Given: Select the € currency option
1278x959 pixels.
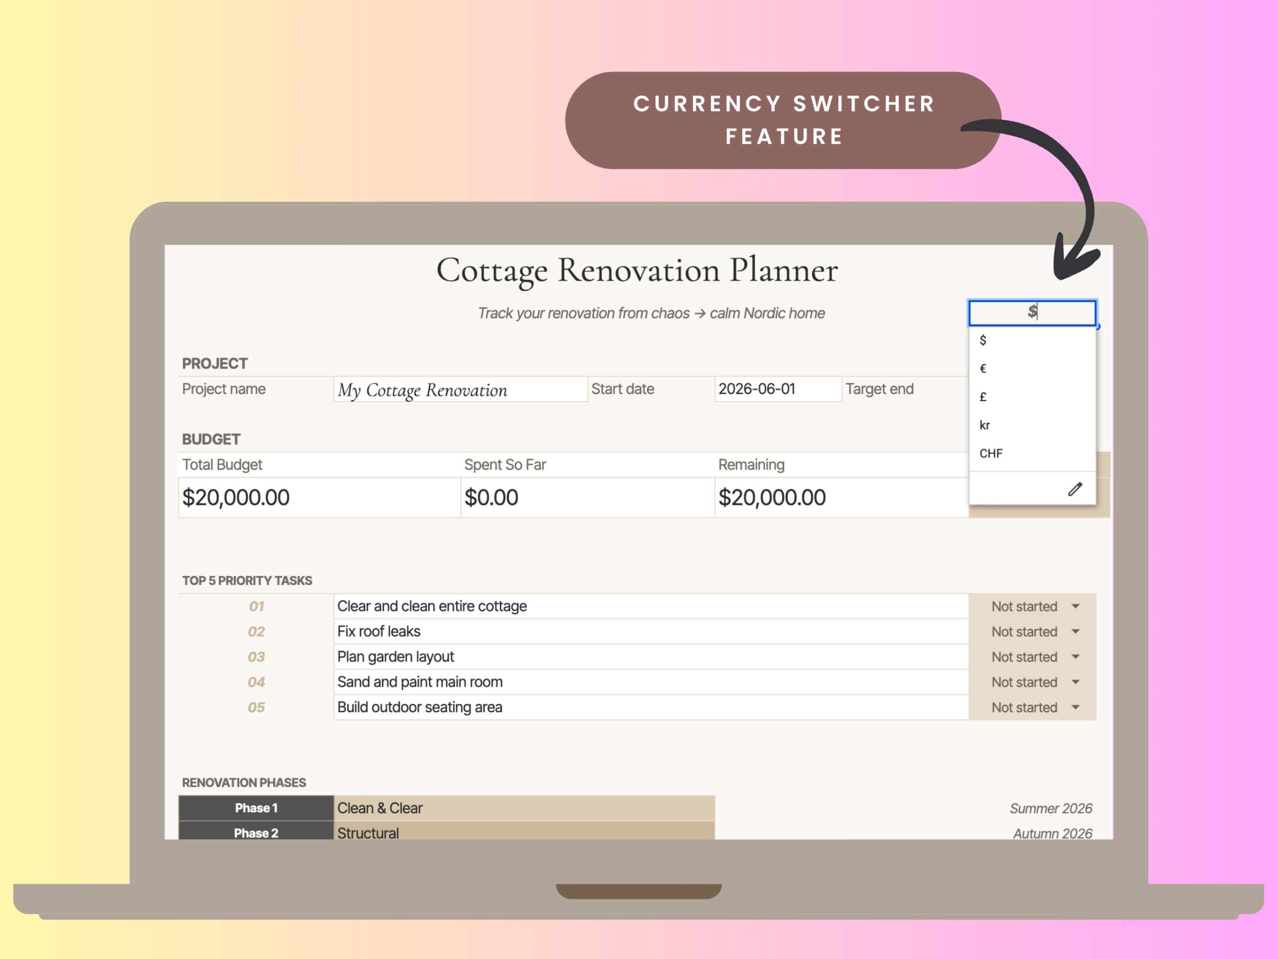Looking at the screenshot, I should pos(1032,369).
